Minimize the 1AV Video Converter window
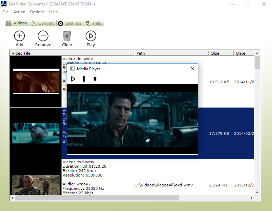The image size is (272, 211). tap(233, 4)
